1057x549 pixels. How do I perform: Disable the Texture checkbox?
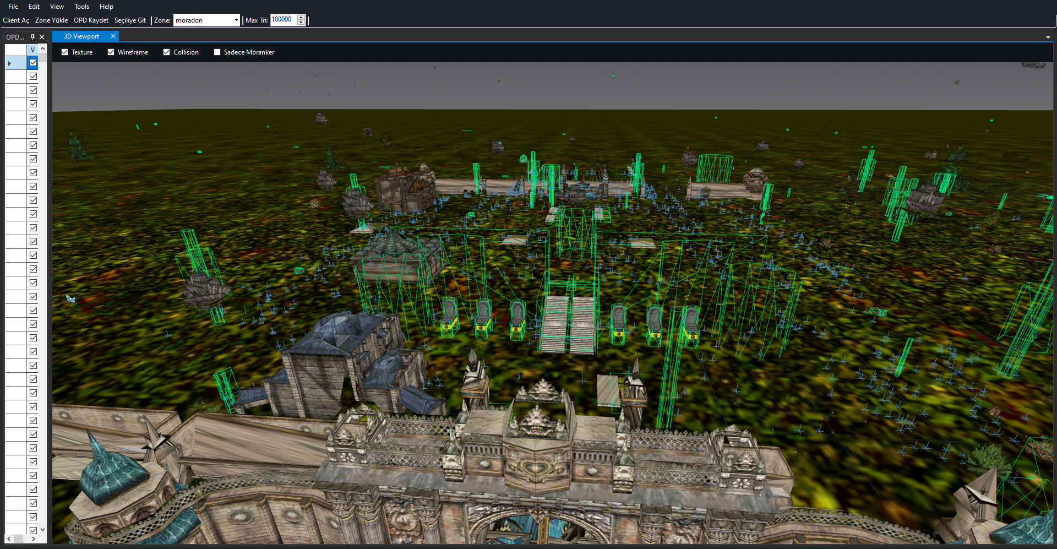pyautogui.click(x=65, y=52)
